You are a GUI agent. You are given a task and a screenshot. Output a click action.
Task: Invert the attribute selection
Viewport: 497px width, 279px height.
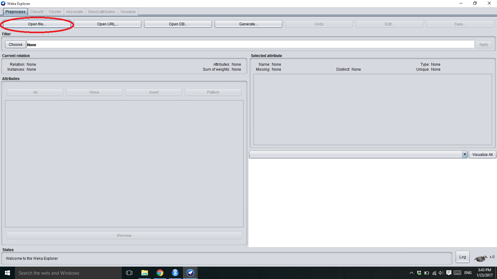point(154,92)
